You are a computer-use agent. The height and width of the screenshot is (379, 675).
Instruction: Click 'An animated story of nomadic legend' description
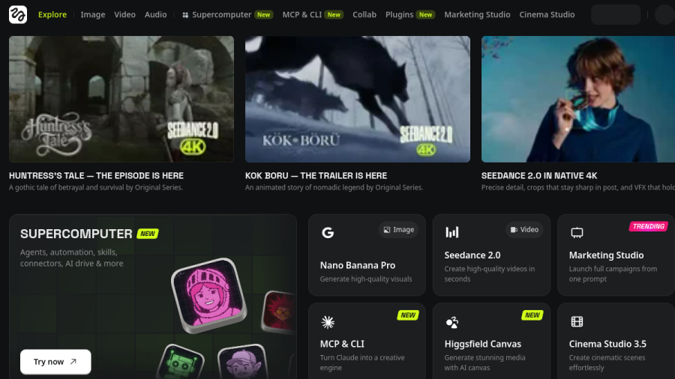334,187
